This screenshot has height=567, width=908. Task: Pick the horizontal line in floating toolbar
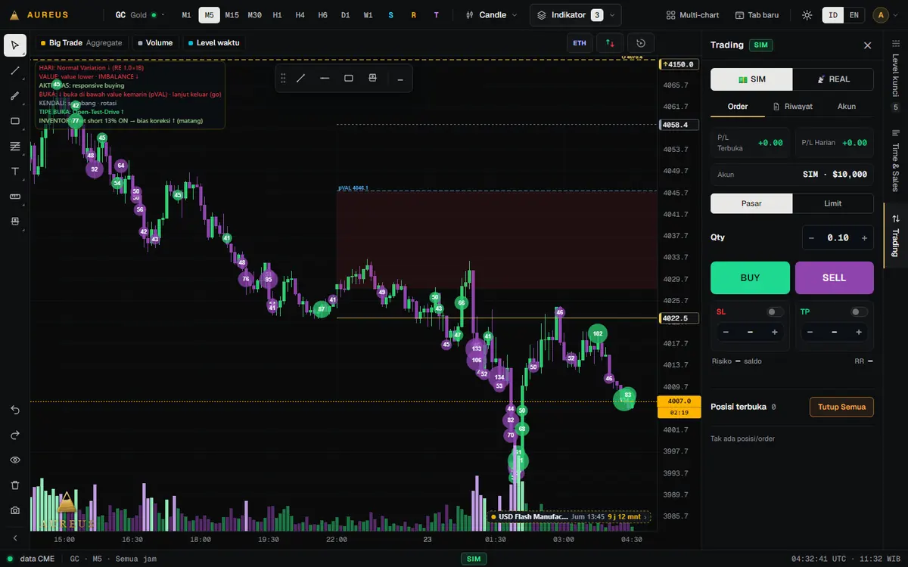tap(325, 78)
